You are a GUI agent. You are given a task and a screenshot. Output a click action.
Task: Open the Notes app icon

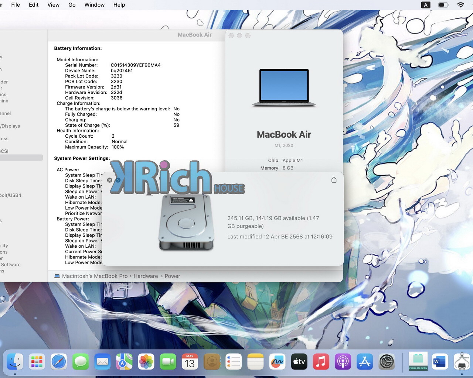(255, 362)
